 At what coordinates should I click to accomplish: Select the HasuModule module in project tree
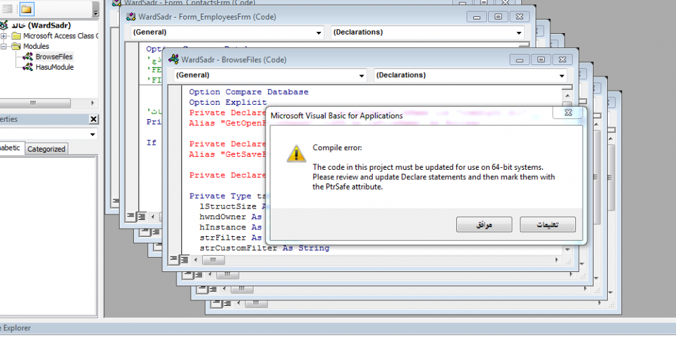55,67
